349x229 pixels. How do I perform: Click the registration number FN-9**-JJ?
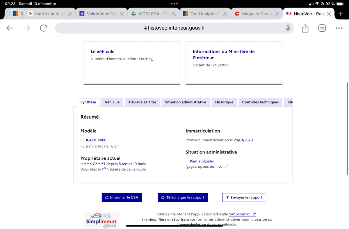pyautogui.click(x=146, y=59)
